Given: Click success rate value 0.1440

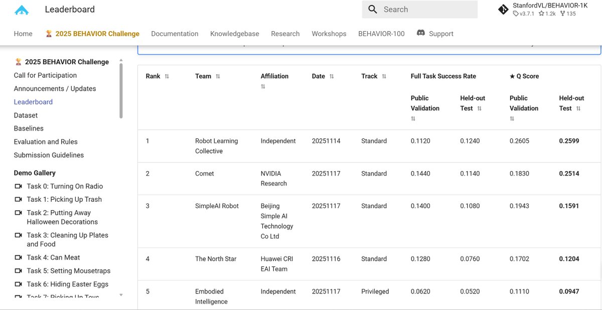Looking at the screenshot, I should point(420,174).
